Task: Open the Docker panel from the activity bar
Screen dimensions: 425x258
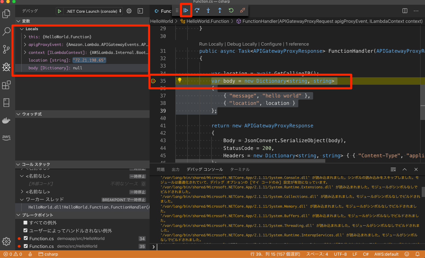Action: point(6,121)
